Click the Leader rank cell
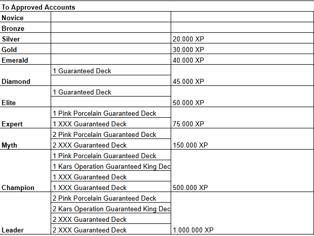Viewport: 314px width, 236px height. tap(12, 230)
